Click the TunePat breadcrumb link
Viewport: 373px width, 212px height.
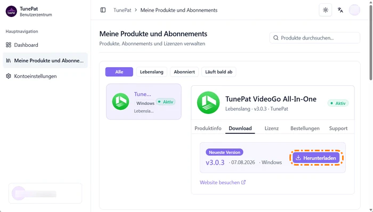point(122,10)
